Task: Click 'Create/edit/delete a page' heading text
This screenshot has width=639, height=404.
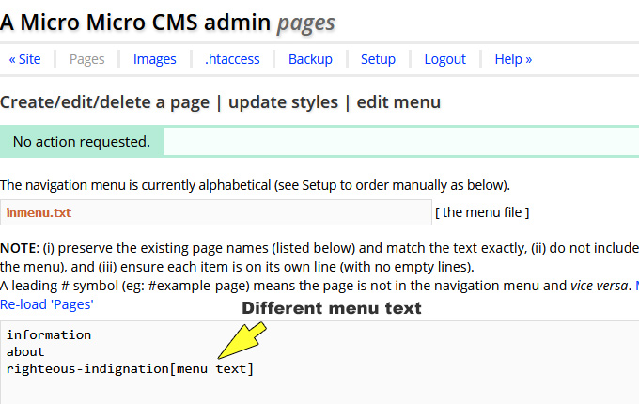Action: tap(104, 101)
